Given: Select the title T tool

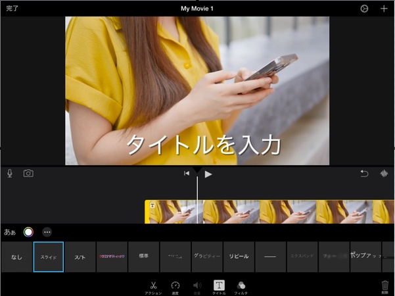Looking at the screenshot, I should (x=219, y=287).
